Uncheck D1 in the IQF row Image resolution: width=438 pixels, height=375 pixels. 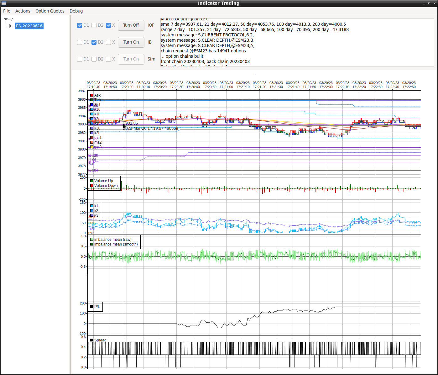(80, 25)
